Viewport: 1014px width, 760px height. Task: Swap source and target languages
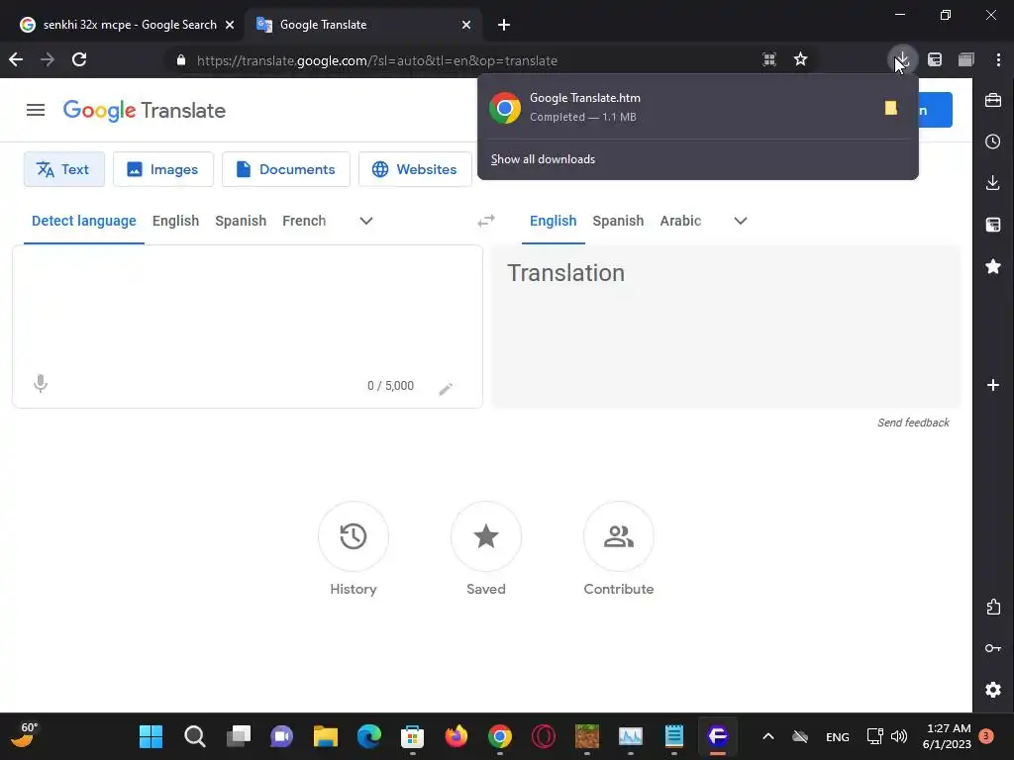click(486, 221)
